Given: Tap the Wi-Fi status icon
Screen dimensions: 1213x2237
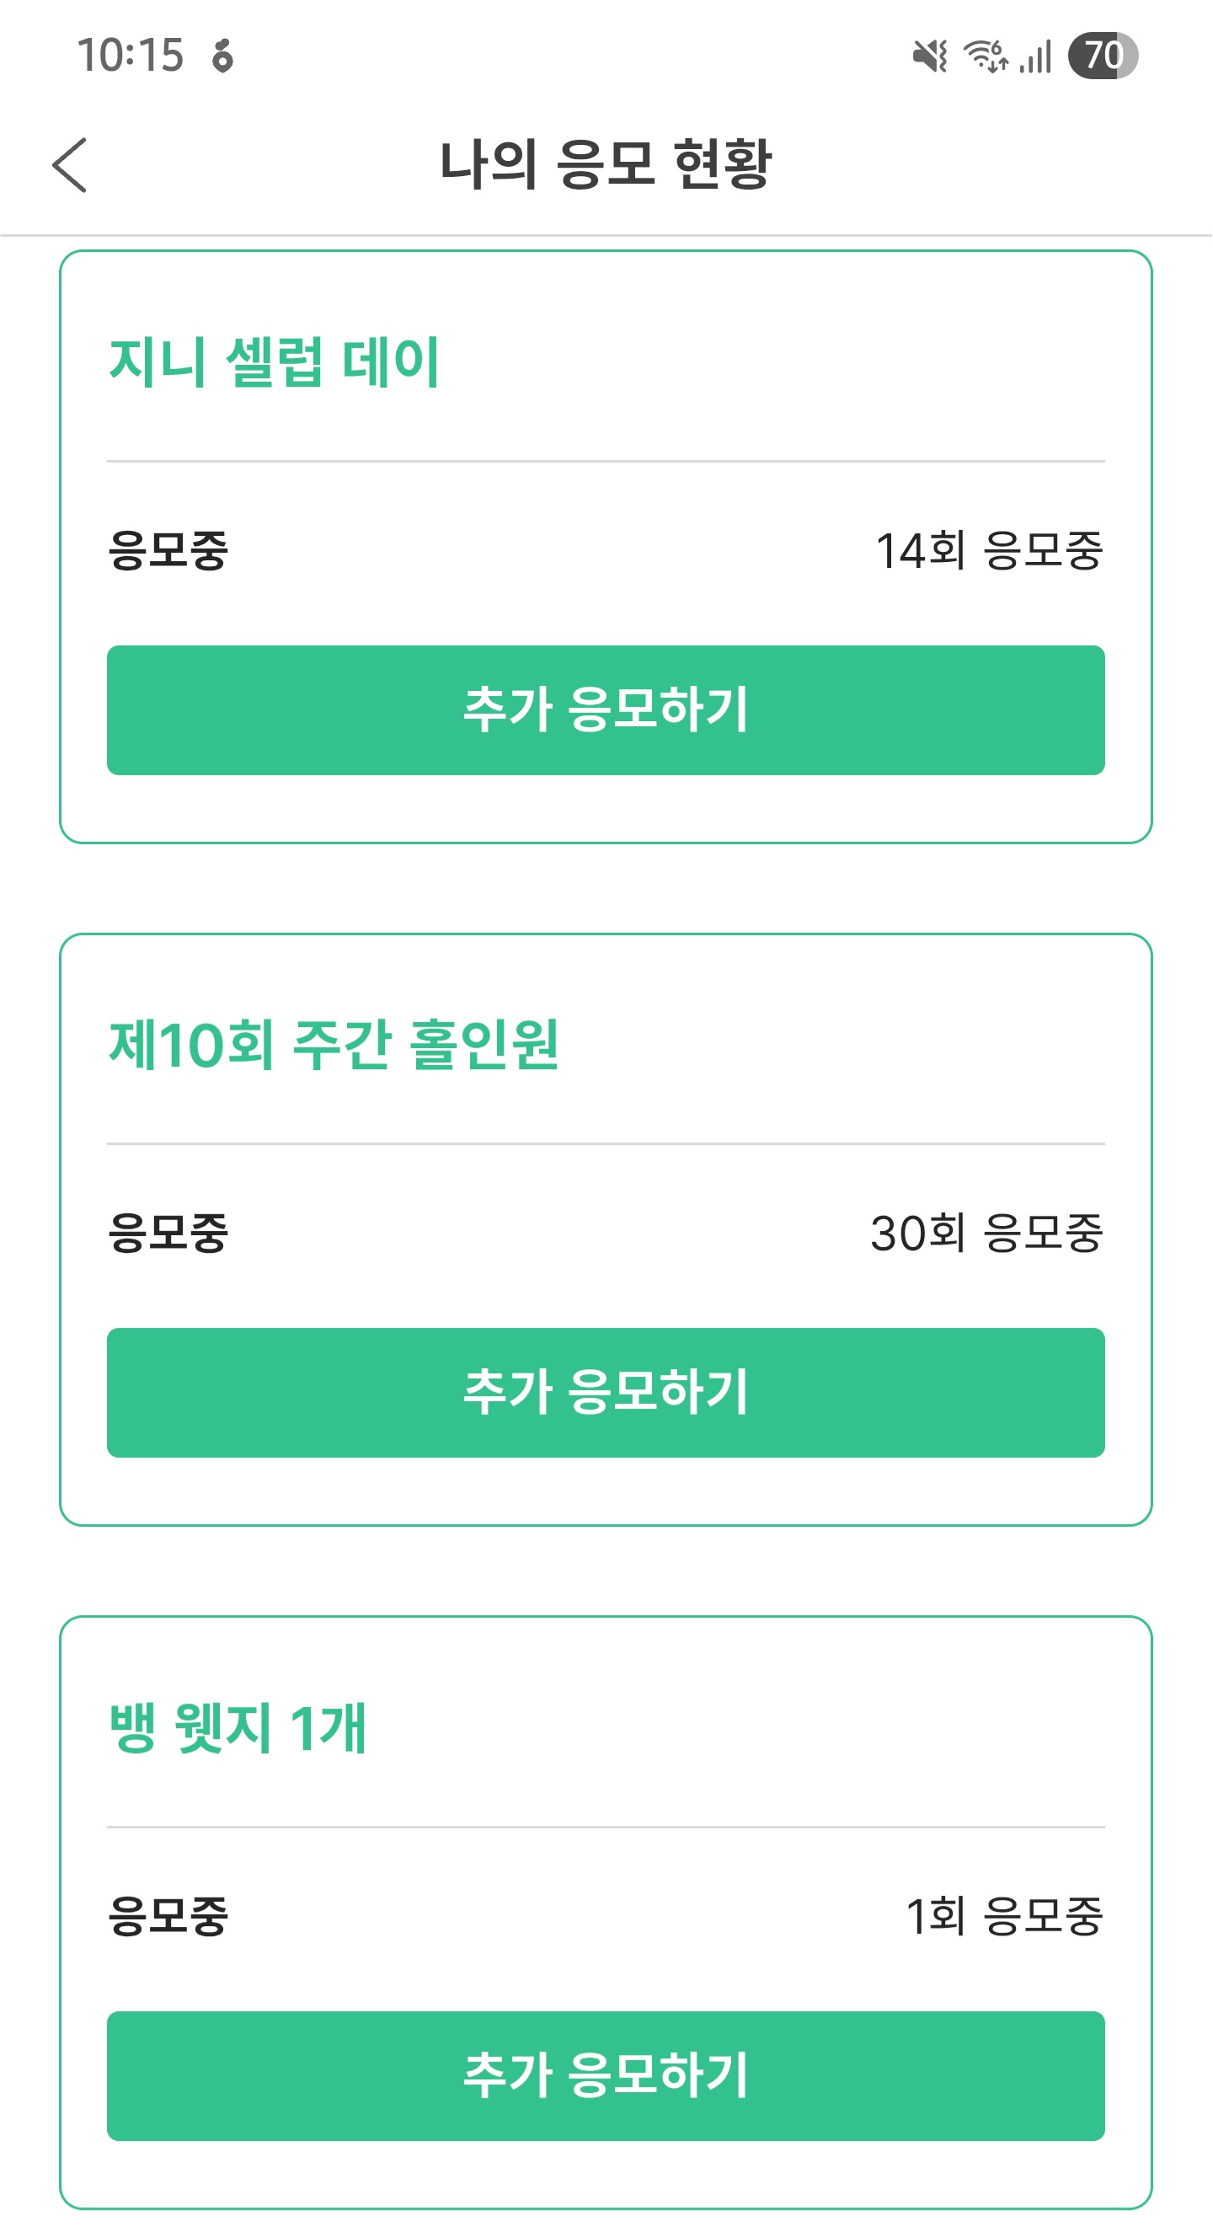Looking at the screenshot, I should pos(986,56).
